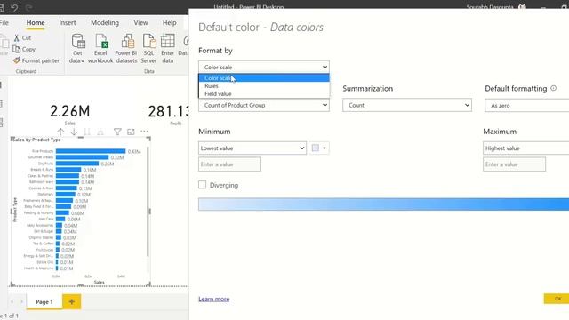Open the Summarization Count dropdown
The height and width of the screenshot is (320, 569).
[407, 105]
